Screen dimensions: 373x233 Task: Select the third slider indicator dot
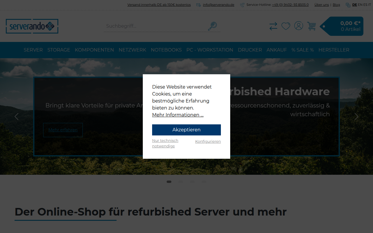click(x=192, y=182)
